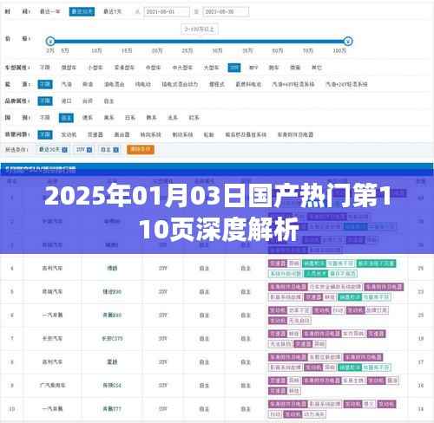Filter country by 韩系

pos(151,118)
